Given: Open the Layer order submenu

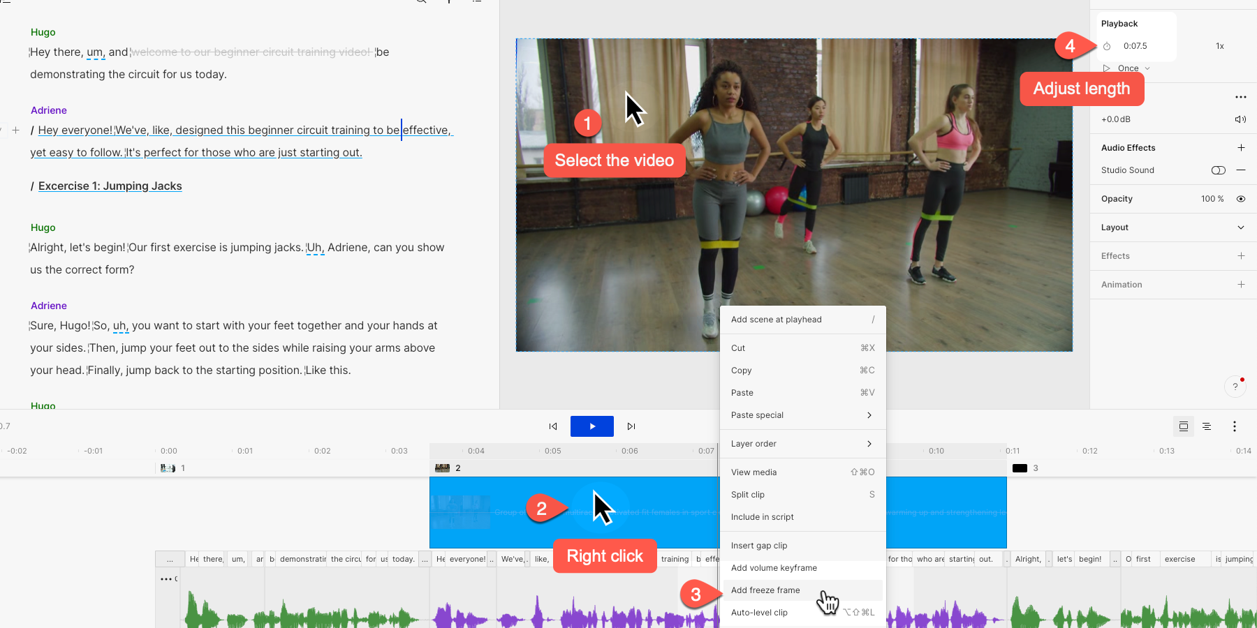Looking at the screenshot, I should coord(803,444).
